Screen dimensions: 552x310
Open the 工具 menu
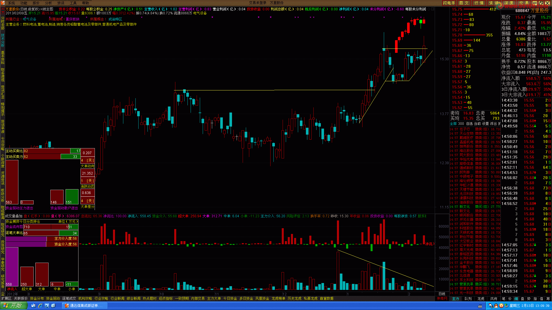[73, 3]
